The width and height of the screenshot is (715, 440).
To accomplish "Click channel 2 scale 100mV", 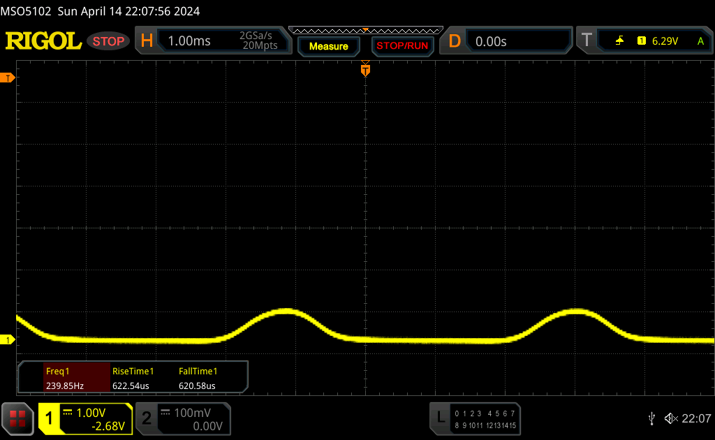I will (193, 413).
